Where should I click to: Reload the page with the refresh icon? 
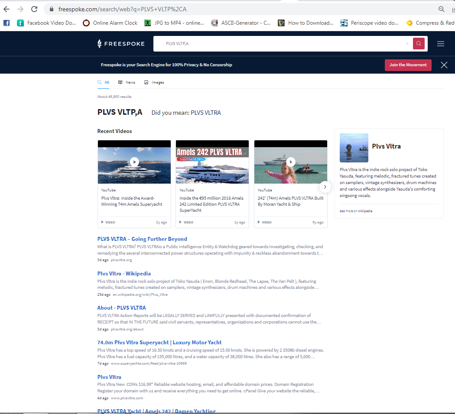[34, 9]
